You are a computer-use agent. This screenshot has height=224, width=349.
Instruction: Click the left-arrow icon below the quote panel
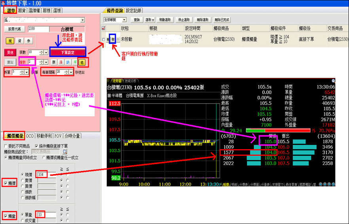coord(321,184)
